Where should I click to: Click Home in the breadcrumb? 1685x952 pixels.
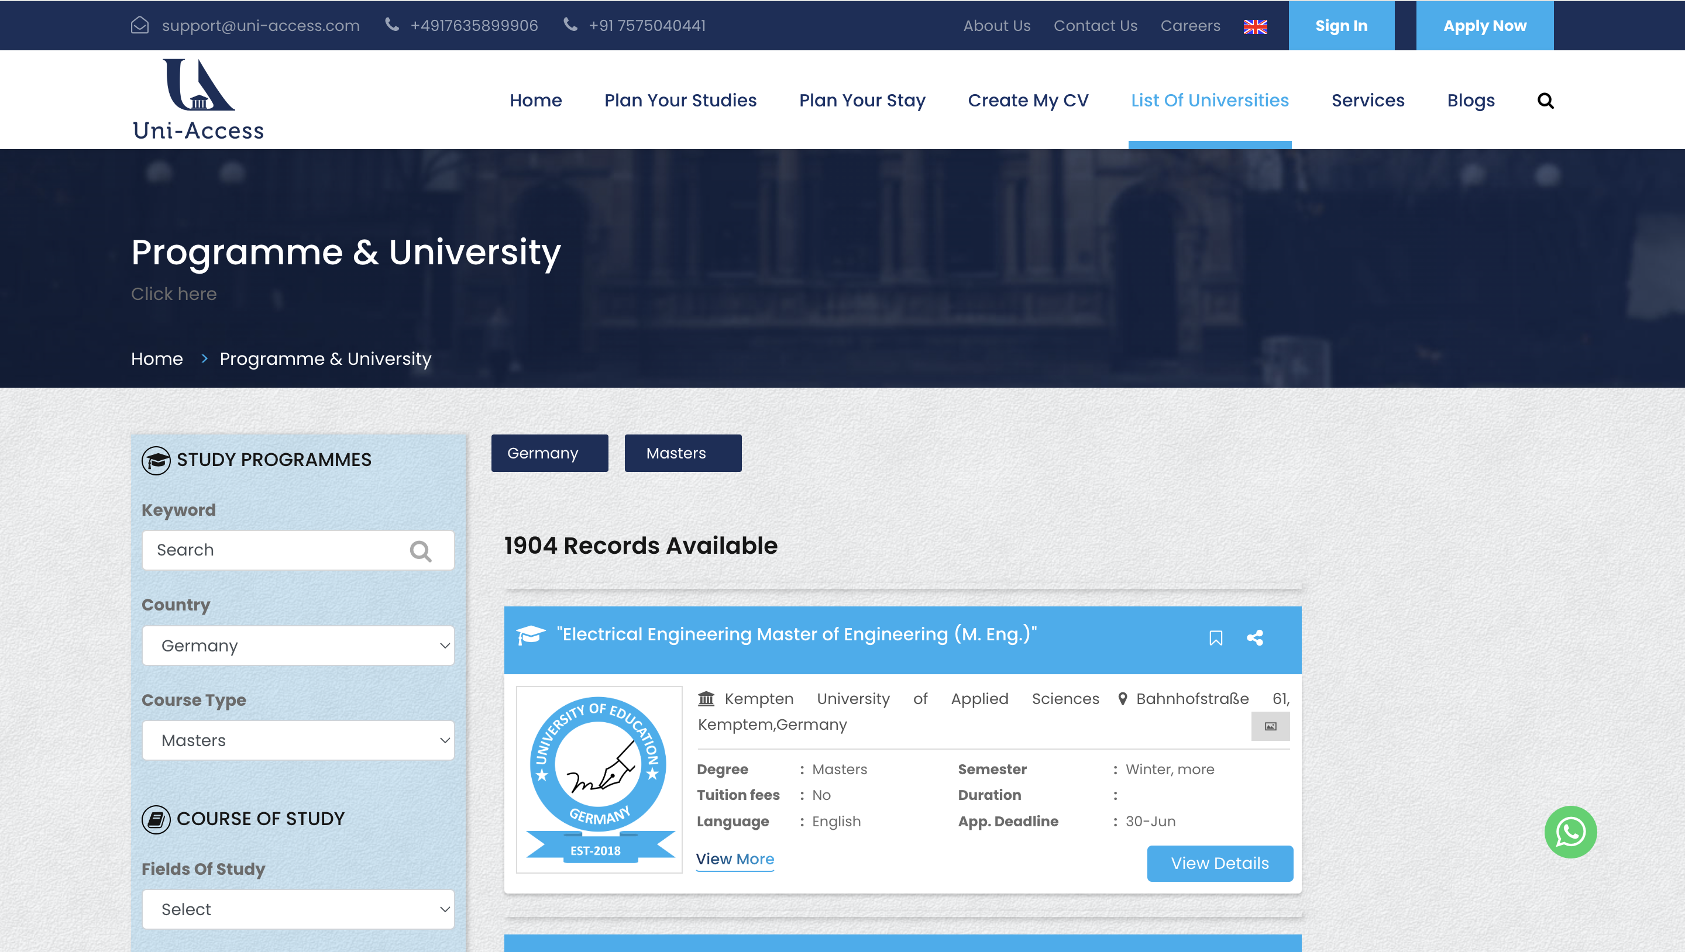tap(157, 359)
